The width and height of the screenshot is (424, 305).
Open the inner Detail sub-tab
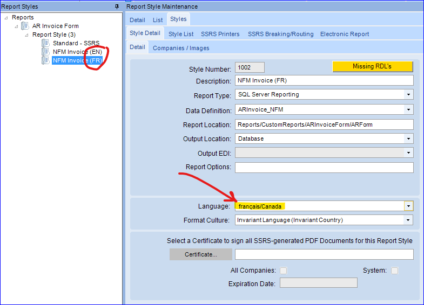click(137, 47)
